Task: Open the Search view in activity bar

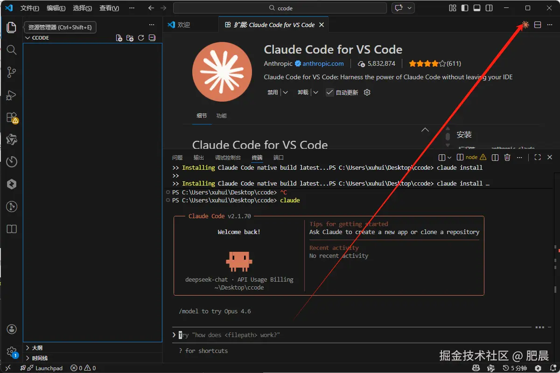Action: coord(11,50)
